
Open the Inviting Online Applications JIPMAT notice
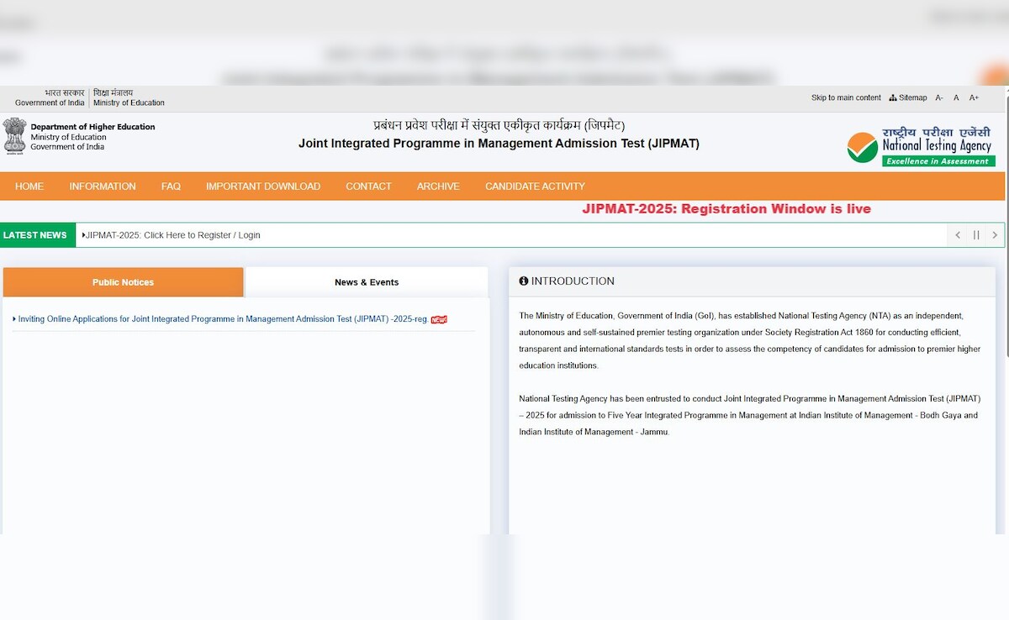point(223,319)
